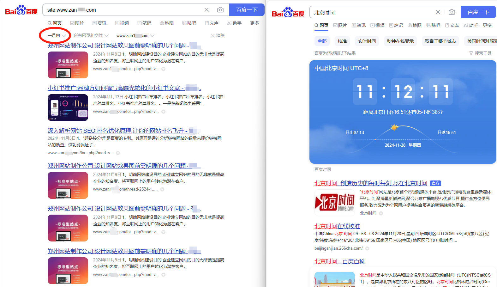Open 小红书推广 result title link
The width and height of the screenshot is (497, 287).
pyautogui.click(x=124, y=88)
